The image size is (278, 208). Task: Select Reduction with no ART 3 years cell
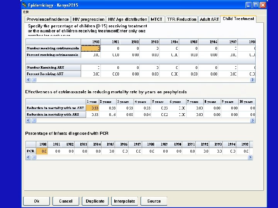(125, 108)
